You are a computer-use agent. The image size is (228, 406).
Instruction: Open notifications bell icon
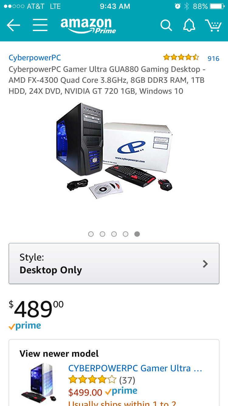(189, 26)
